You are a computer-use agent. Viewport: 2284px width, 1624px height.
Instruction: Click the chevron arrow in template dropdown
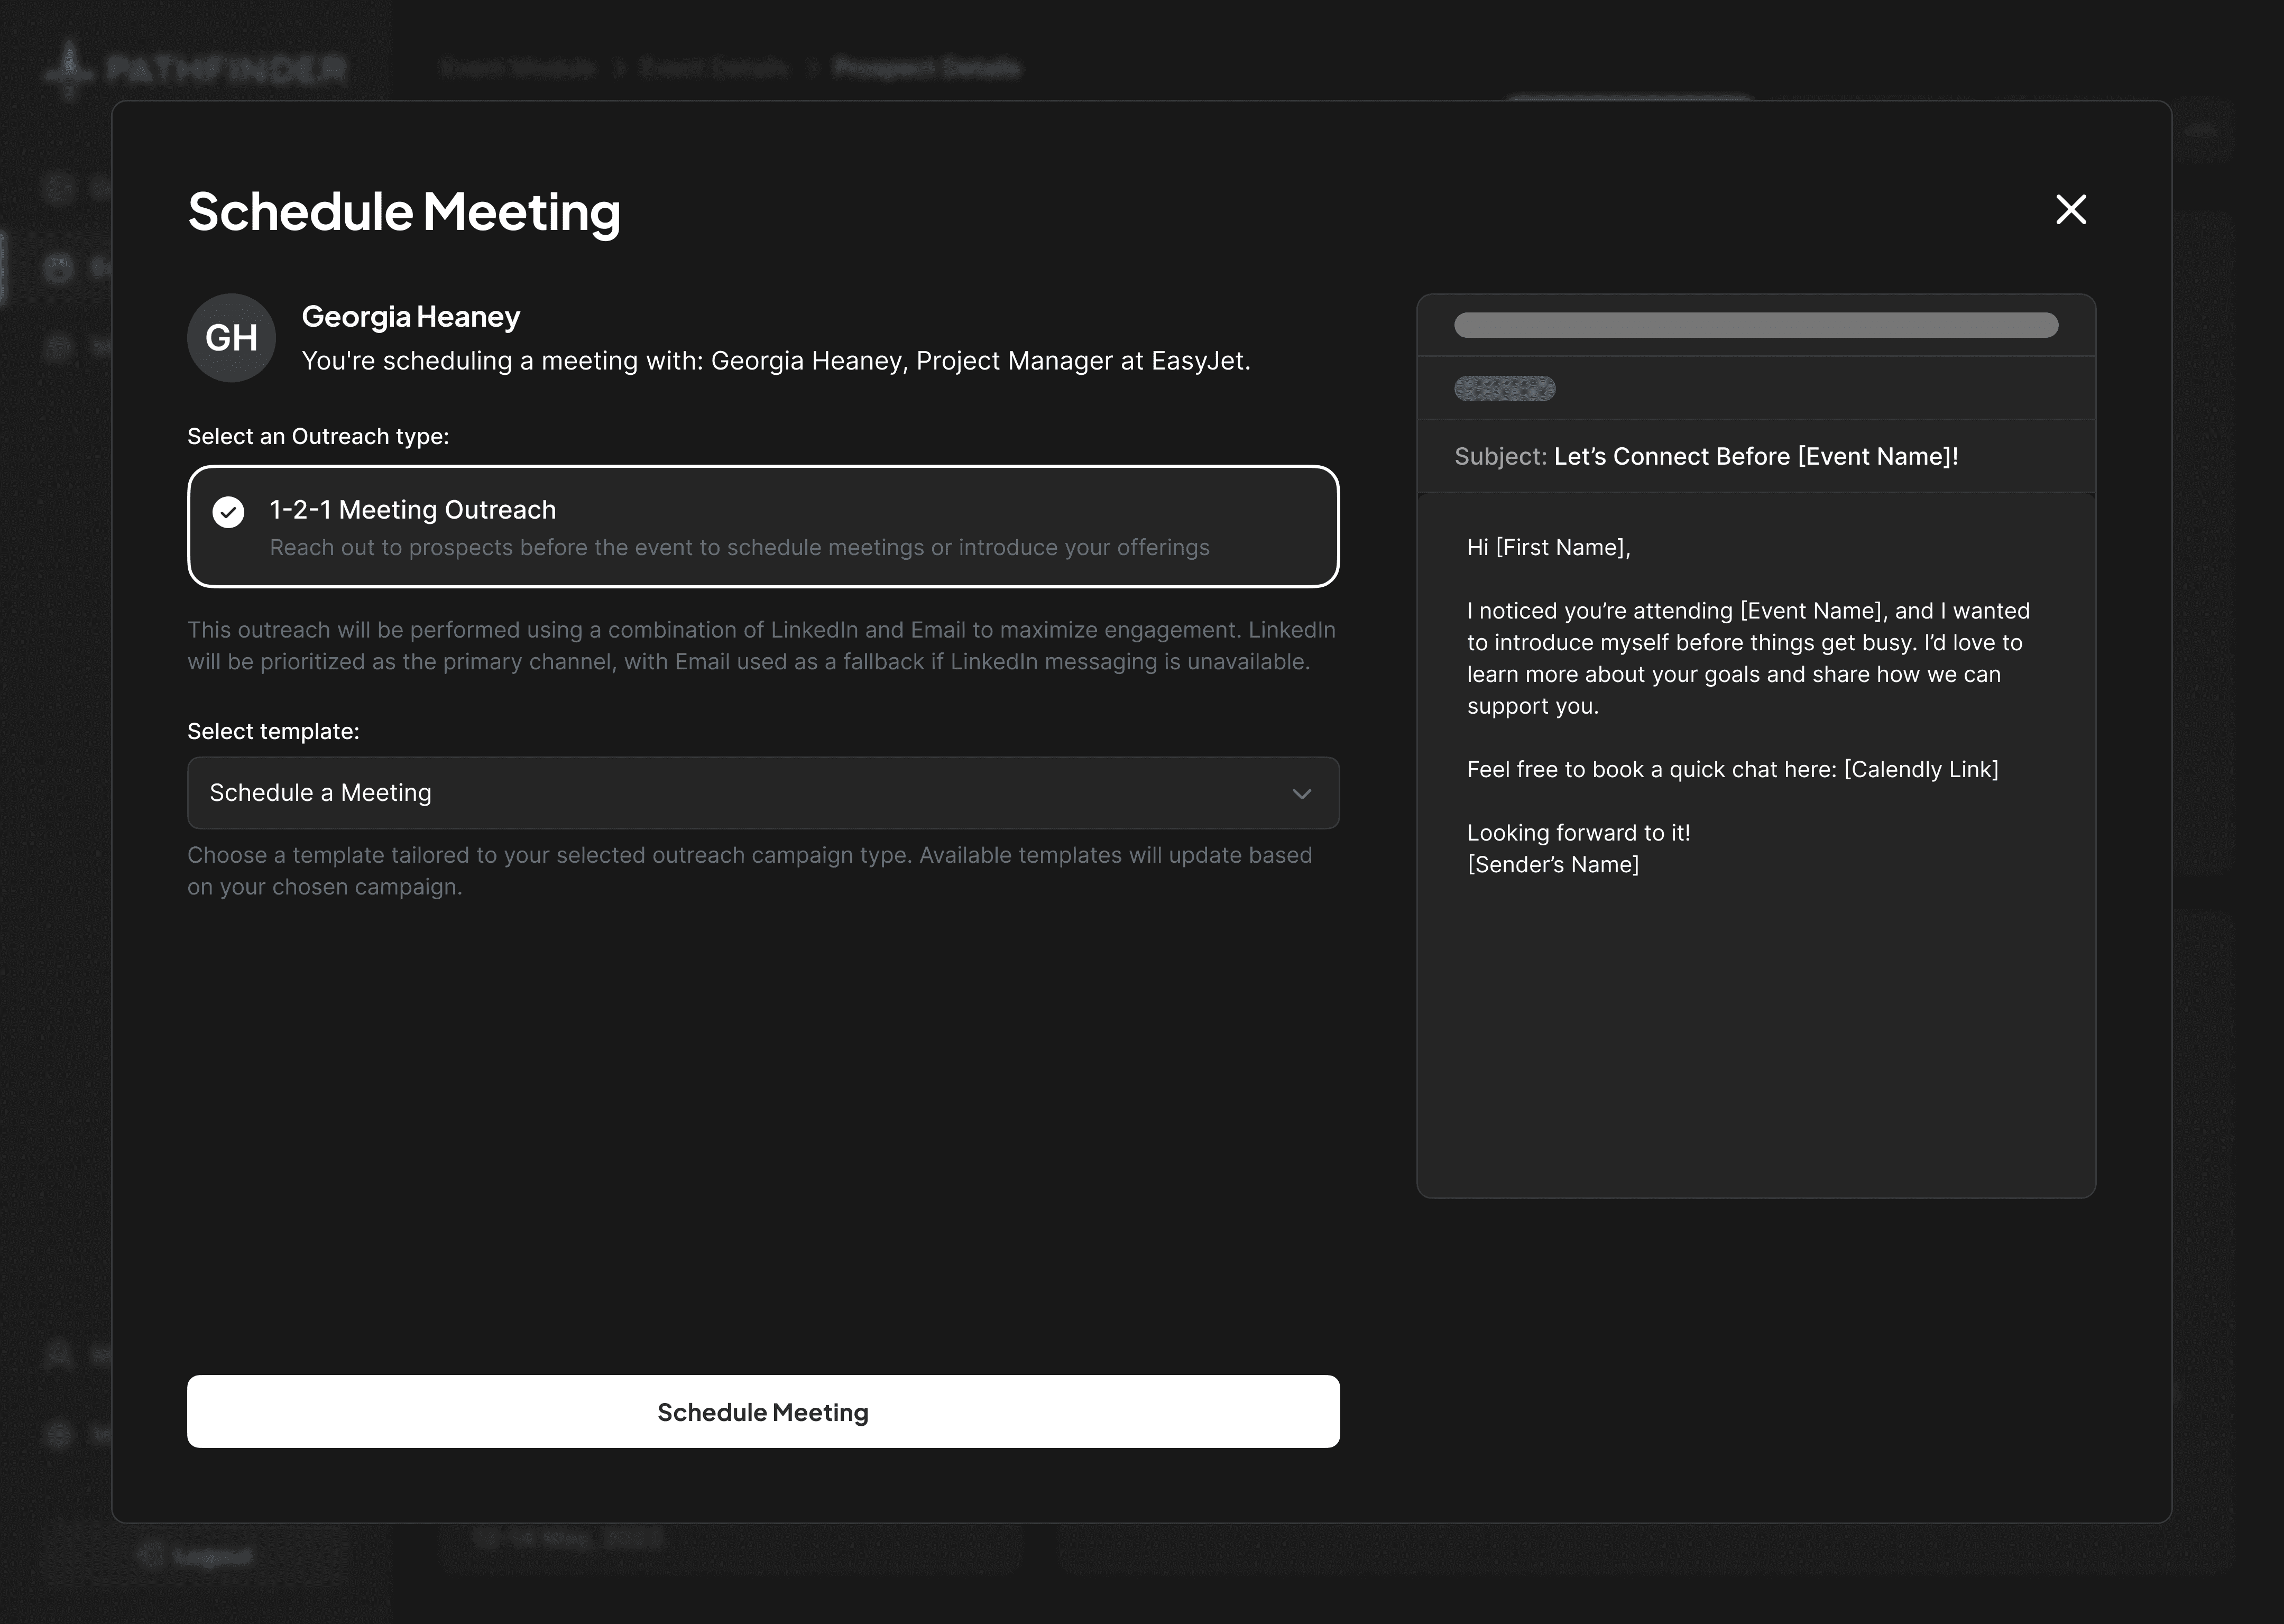(1301, 794)
